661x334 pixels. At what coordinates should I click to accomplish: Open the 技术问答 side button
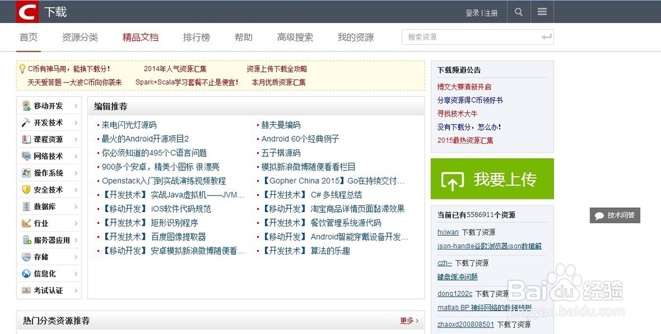pyautogui.click(x=615, y=216)
